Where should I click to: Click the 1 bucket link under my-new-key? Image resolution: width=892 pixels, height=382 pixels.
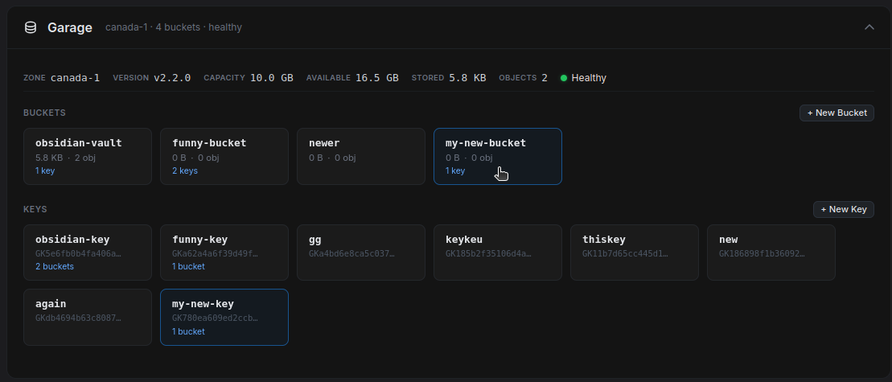(x=188, y=331)
